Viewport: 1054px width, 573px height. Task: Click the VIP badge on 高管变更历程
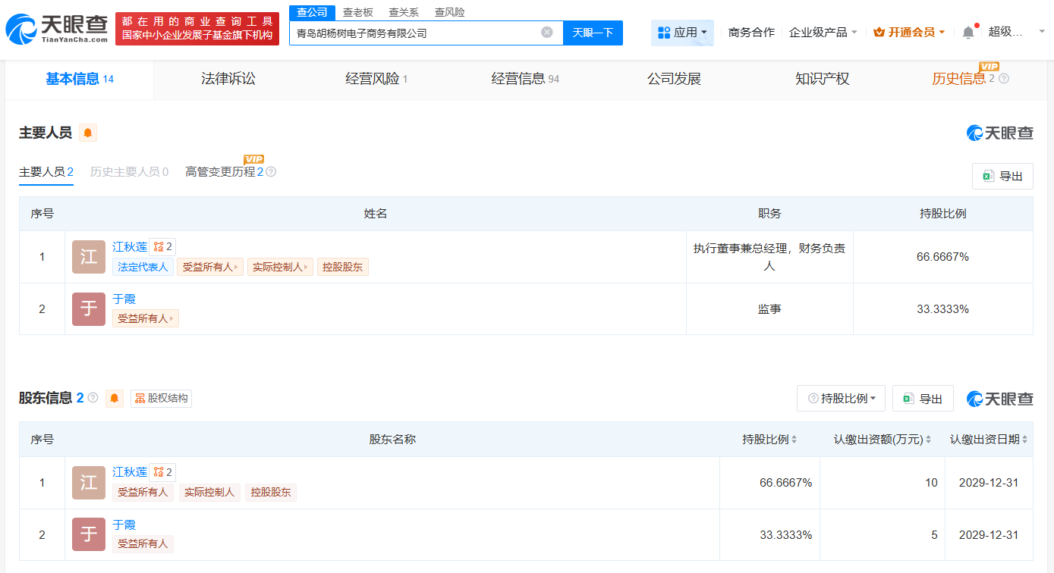tap(253, 159)
